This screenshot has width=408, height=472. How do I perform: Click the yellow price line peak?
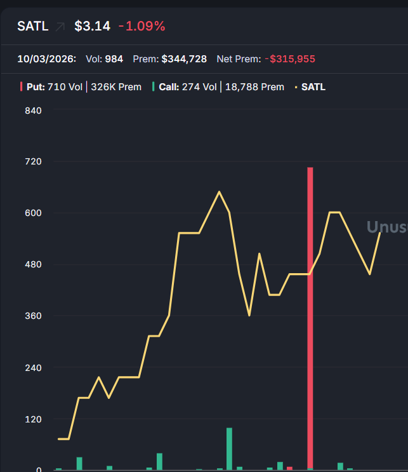[219, 192]
